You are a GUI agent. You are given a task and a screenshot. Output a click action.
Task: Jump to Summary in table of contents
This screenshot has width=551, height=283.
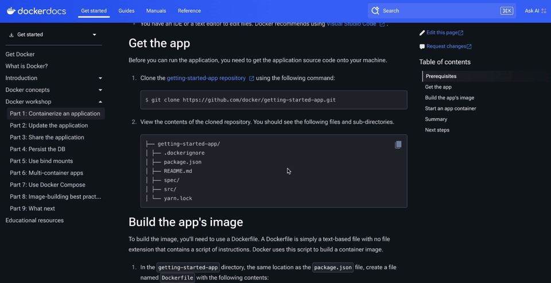coord(436,119)
